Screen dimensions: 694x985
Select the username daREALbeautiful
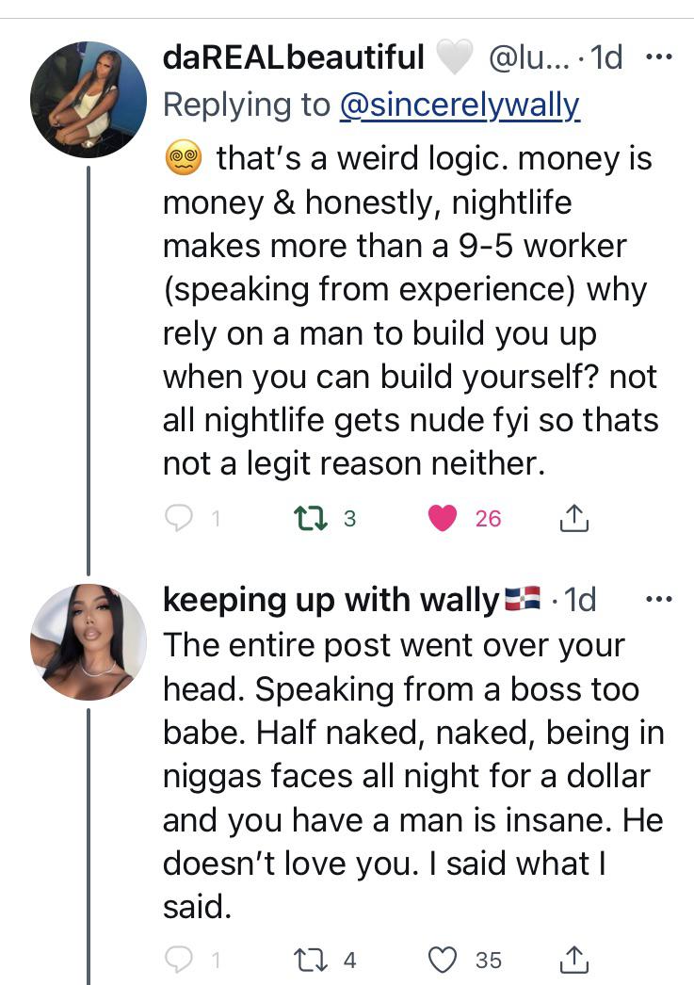coord(290,57)
